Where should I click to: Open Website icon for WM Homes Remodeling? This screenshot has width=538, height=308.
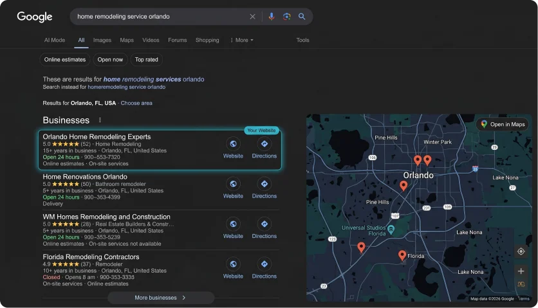(233, 224)
